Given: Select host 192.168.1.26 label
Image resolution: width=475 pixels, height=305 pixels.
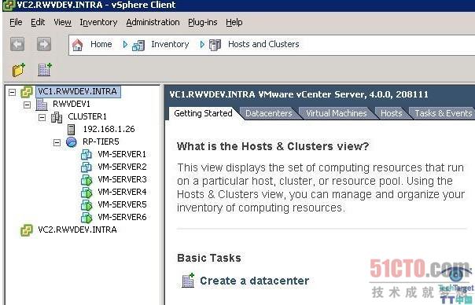Looking at the screenshot, I should point(109,130).
